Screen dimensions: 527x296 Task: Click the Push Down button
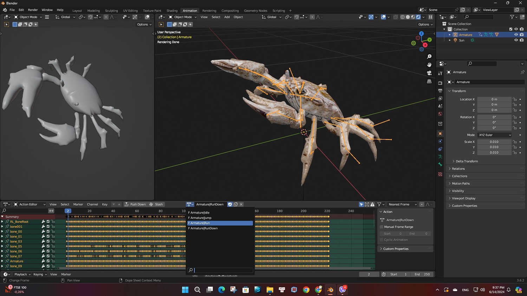click(135, 204)
